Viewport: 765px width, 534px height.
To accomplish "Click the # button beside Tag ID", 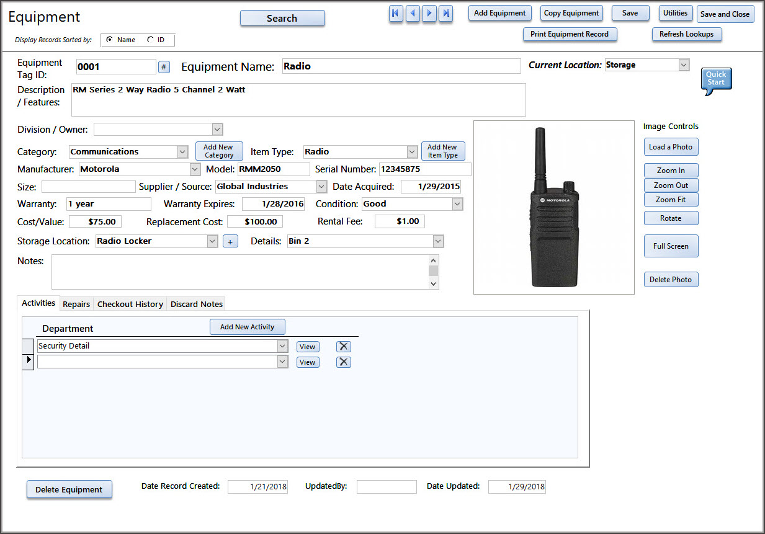I will (164, 67).
